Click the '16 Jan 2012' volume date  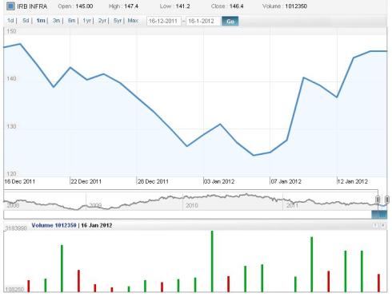[97, 225]
